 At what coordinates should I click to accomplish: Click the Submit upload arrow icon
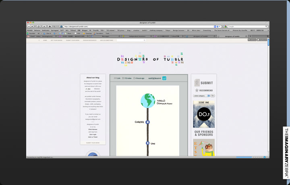197,83
